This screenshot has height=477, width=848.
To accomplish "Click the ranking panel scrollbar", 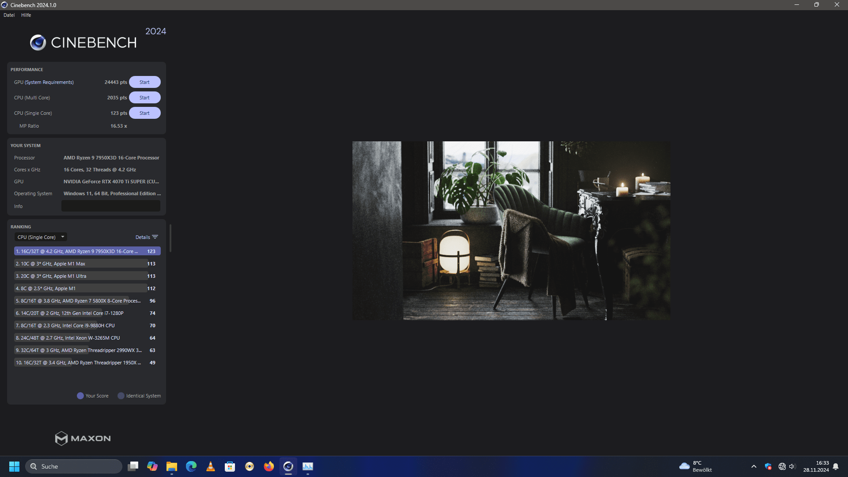I will point(170,238).
